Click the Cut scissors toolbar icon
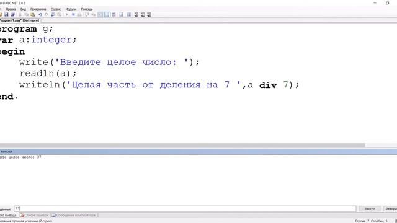This screenshot has width=397, height=223. [x=20, y=15]
